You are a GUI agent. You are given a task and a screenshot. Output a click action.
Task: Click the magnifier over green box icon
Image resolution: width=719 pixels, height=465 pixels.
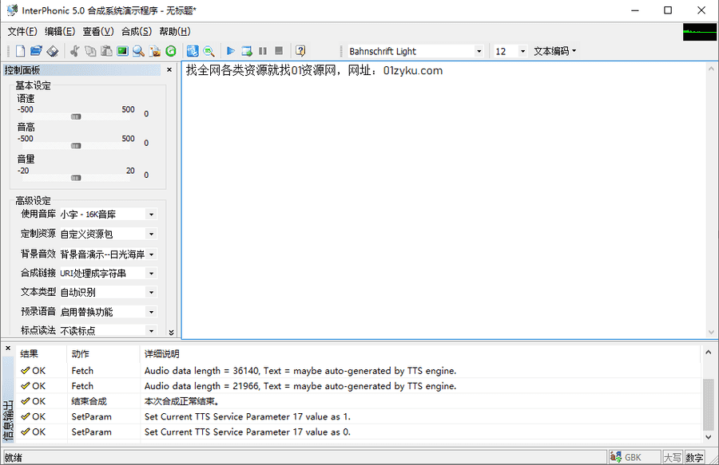tap(209, 51)
